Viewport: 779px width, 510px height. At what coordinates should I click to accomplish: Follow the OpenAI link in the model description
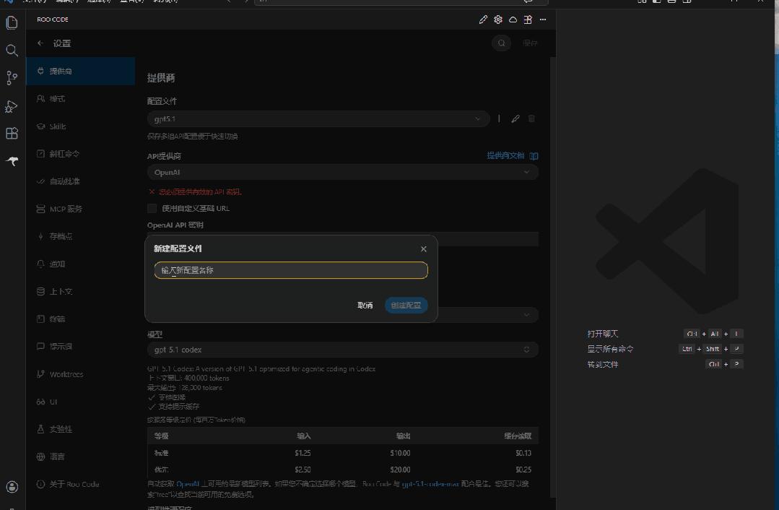click(x=188, y=484)
